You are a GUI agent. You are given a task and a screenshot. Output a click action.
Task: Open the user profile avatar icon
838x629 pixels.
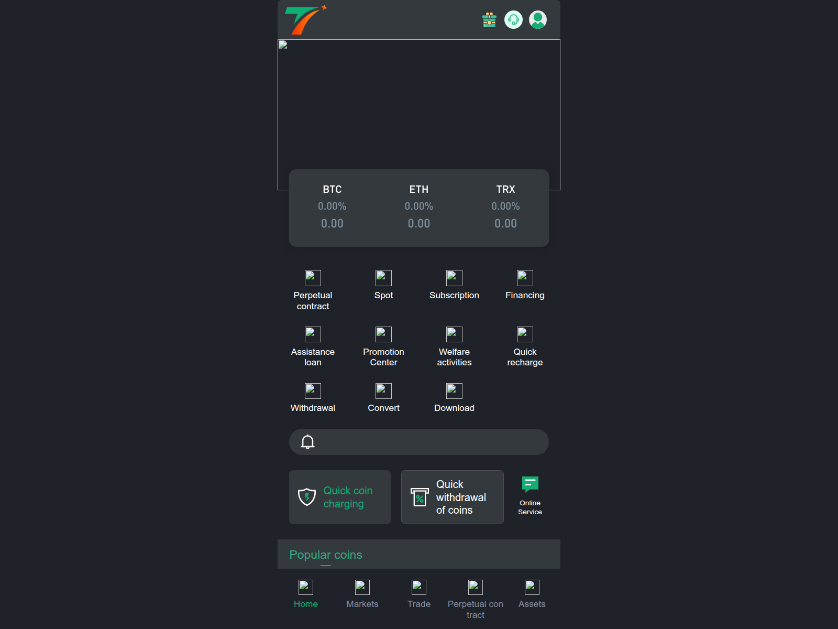pyautogui.click(x=538, y=20)
